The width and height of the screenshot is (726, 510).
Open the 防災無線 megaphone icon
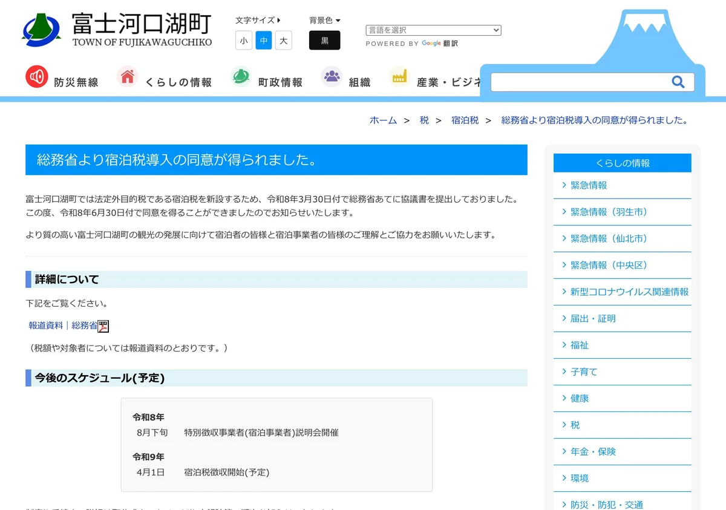(x=37, y=77)
